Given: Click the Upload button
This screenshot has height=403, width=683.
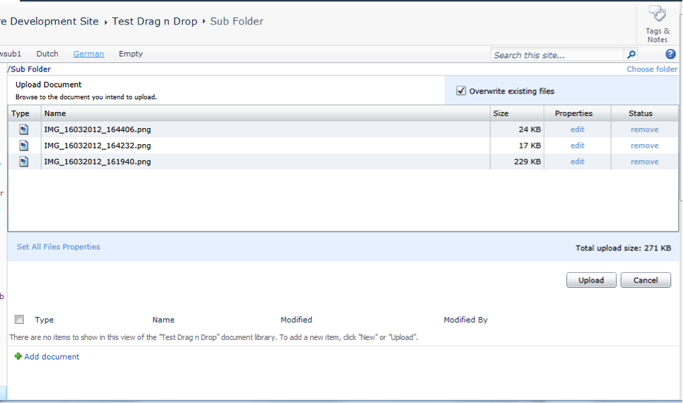Looking at the screenshot, I should [x=591, y=279].
